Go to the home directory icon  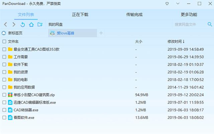pyautogui.click(x=31, y=24)
